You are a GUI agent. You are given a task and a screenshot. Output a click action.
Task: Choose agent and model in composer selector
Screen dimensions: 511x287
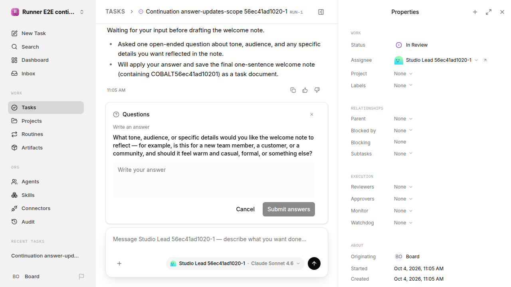click(x=235, y=263)
